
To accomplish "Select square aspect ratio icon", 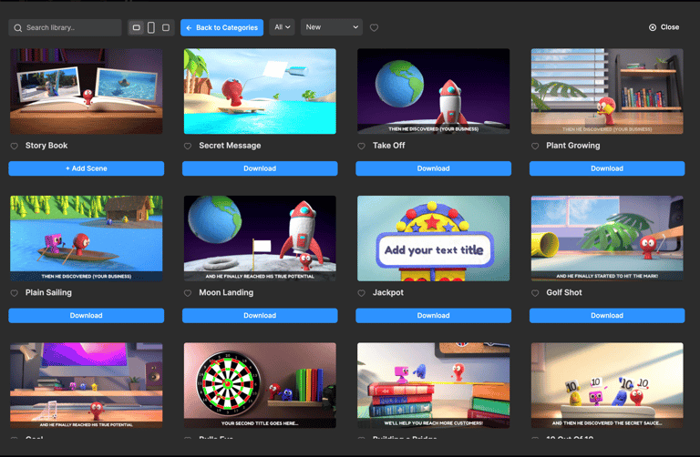I will point(166,27).
